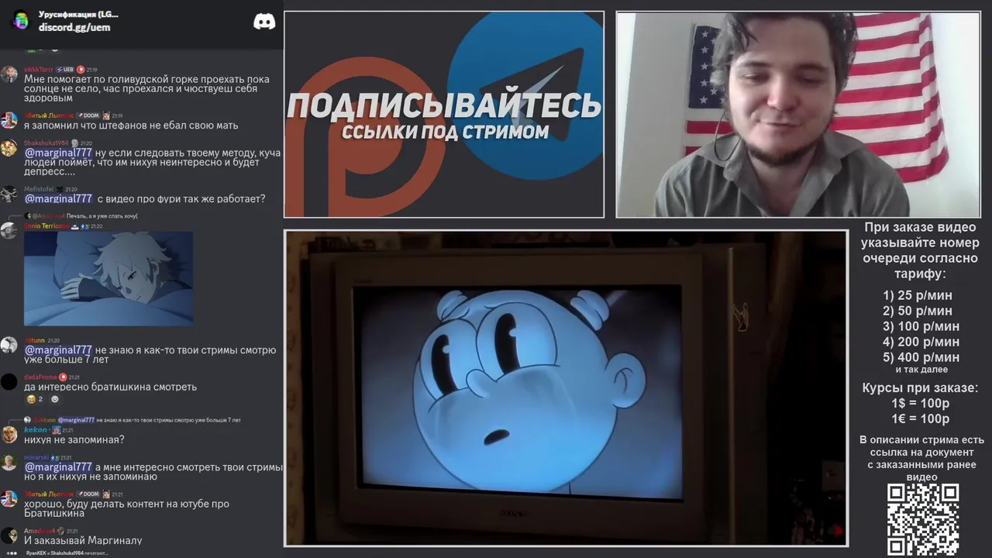Viewport: 992px width, 558px height.
Task: Click 'ССЫЛКИ ПОД СТРИМОМ' banner subtitle
Action: pos(445,132)
